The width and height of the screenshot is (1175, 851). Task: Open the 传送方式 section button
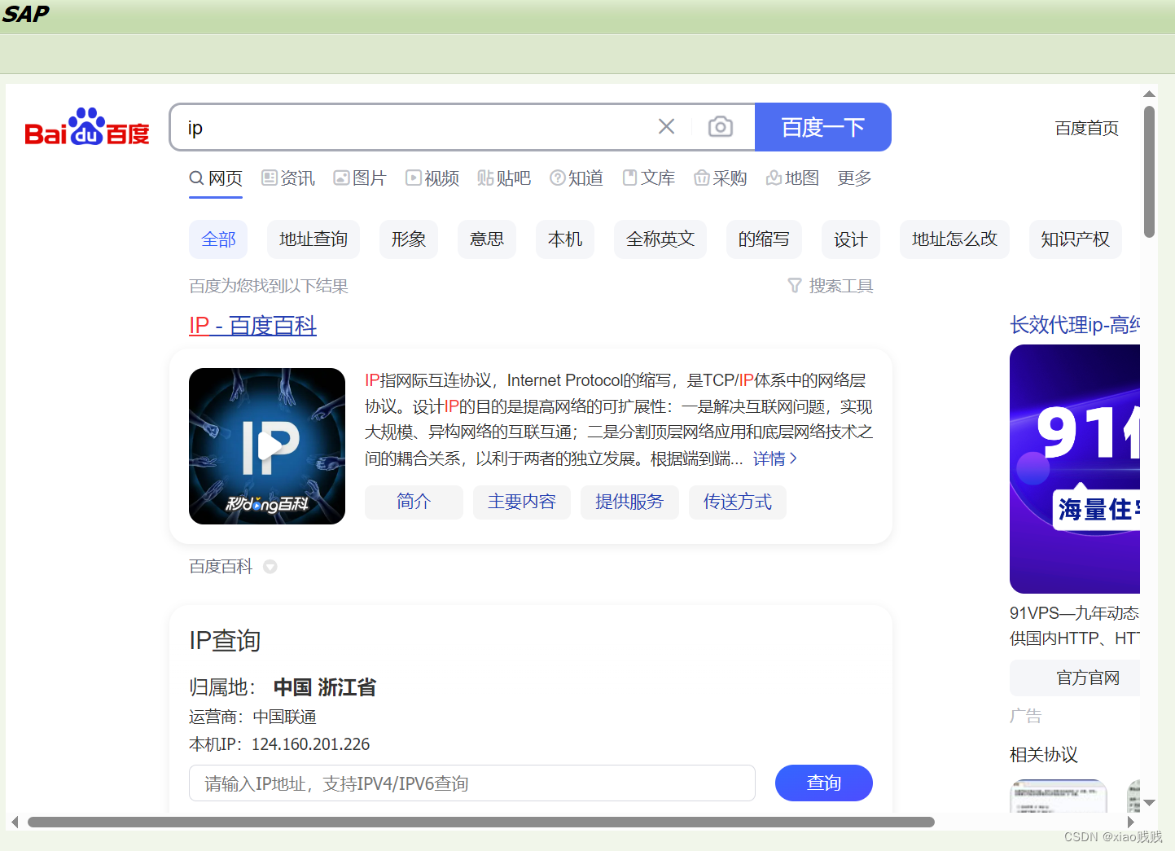tap(738, 502)
